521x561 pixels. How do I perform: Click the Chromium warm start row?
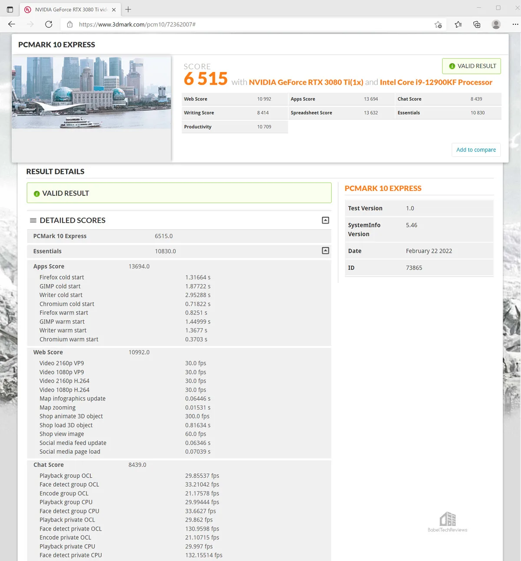[179, 339]
